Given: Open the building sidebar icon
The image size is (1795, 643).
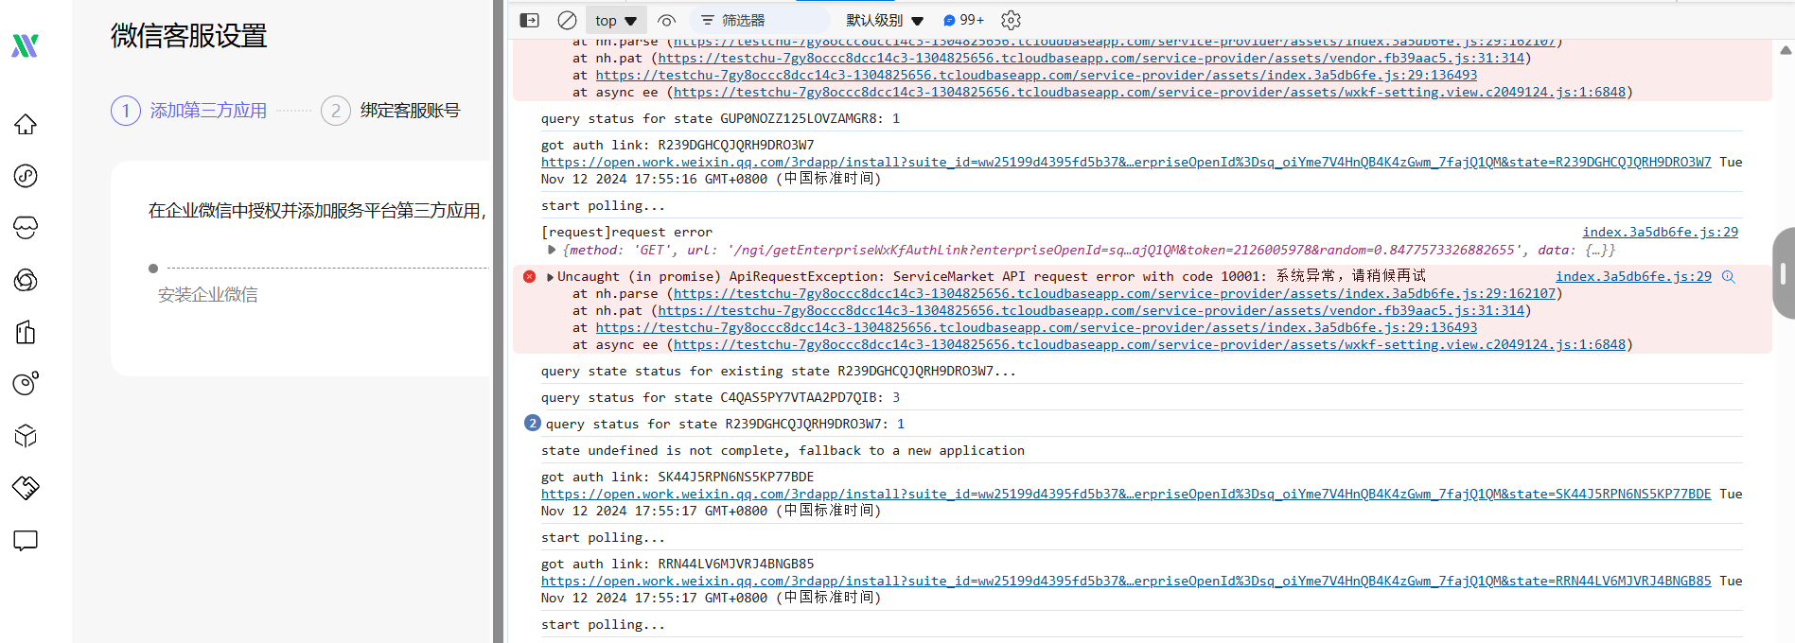Looking at the screenshot, I should click(26, 332).
